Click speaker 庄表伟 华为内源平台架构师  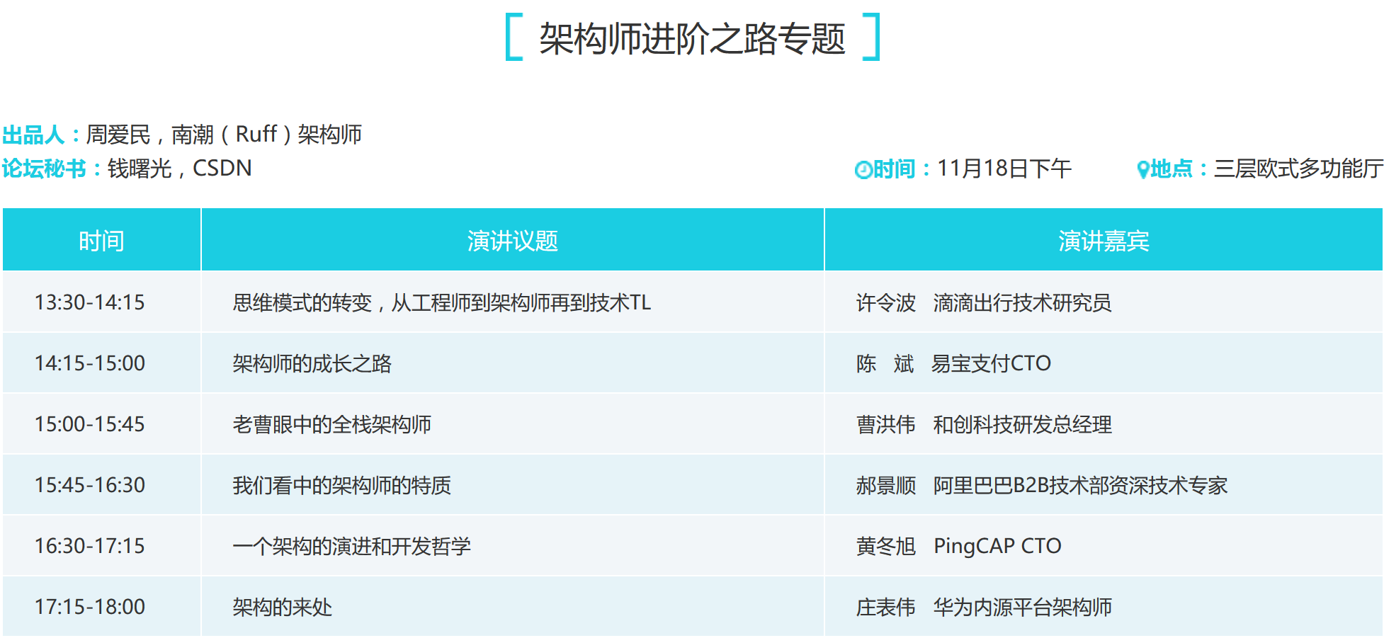pos(984,607)
